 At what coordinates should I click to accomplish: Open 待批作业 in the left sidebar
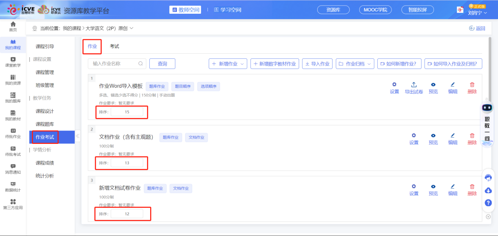tap(13, 133)
